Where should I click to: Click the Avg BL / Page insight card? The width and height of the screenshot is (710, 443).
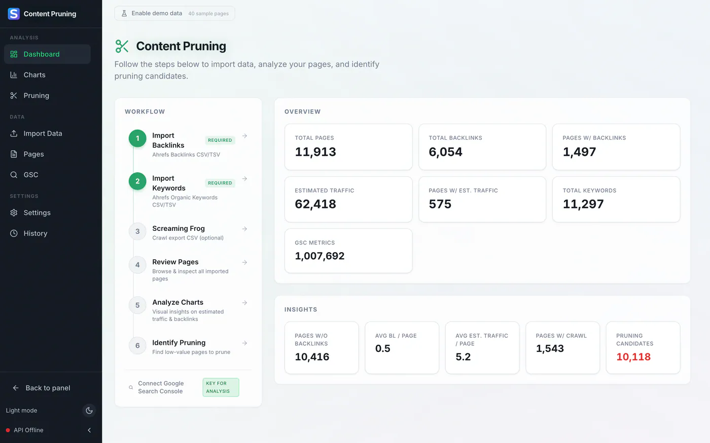402,348
